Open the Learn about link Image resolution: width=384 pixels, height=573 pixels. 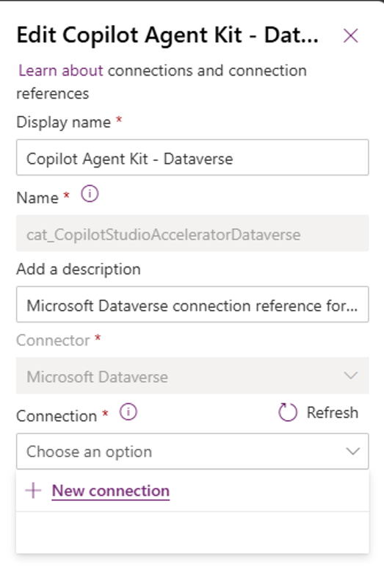[61, 71]
